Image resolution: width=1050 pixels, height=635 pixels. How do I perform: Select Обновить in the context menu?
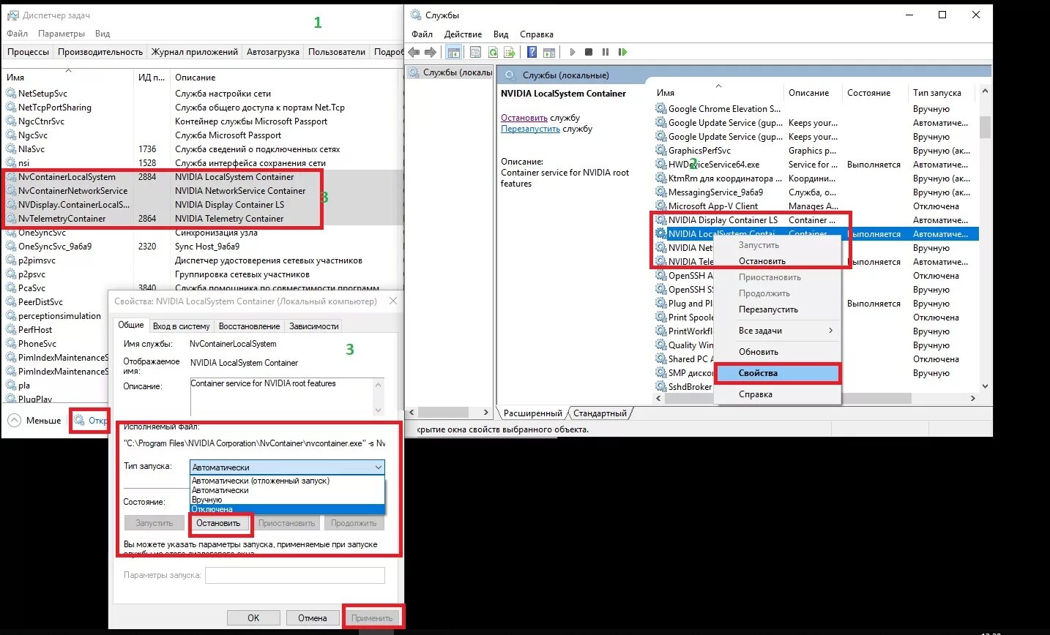(778, 352)
